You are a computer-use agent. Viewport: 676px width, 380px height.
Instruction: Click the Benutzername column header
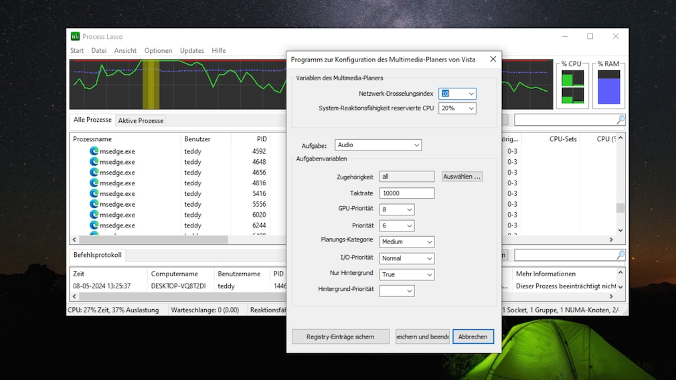pos(242,274)
